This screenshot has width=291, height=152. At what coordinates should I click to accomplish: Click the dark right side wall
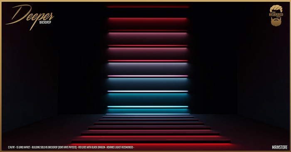coord(263,74)
